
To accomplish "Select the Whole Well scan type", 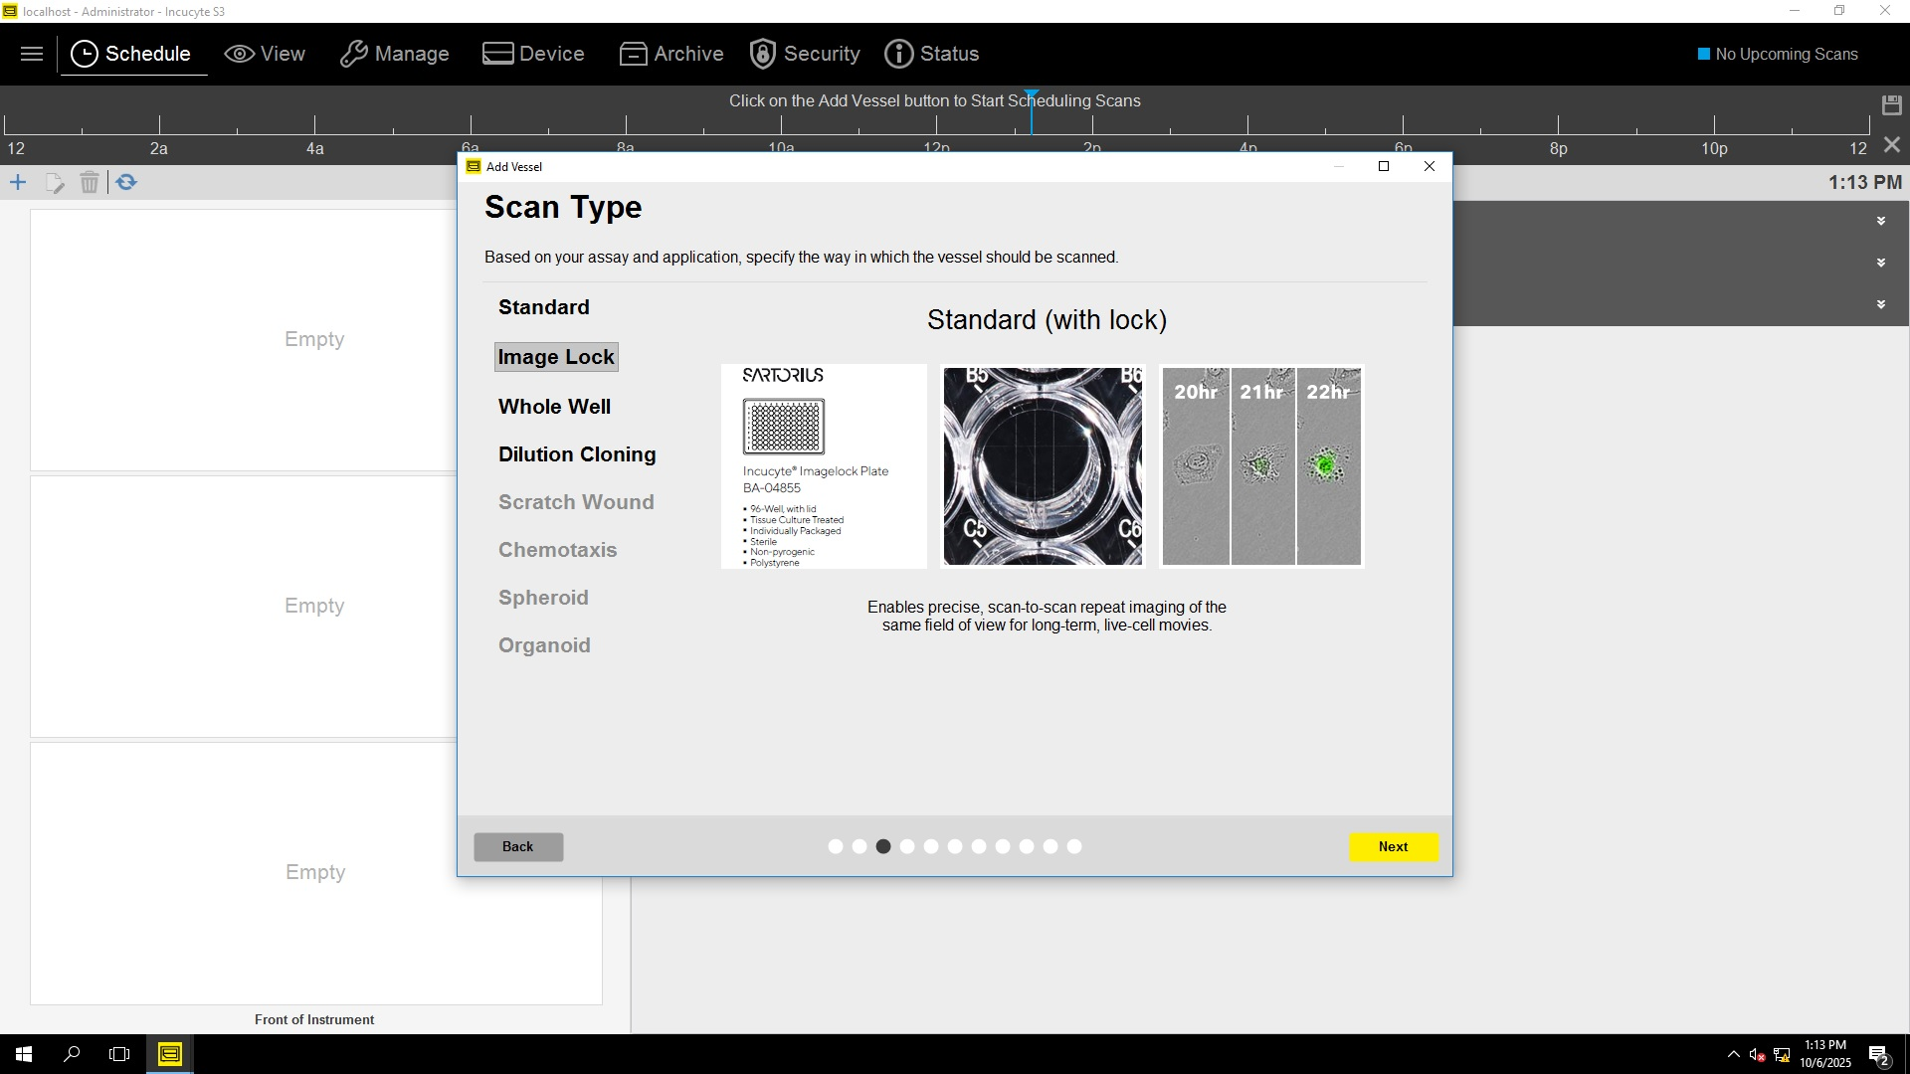I will 554,407.
